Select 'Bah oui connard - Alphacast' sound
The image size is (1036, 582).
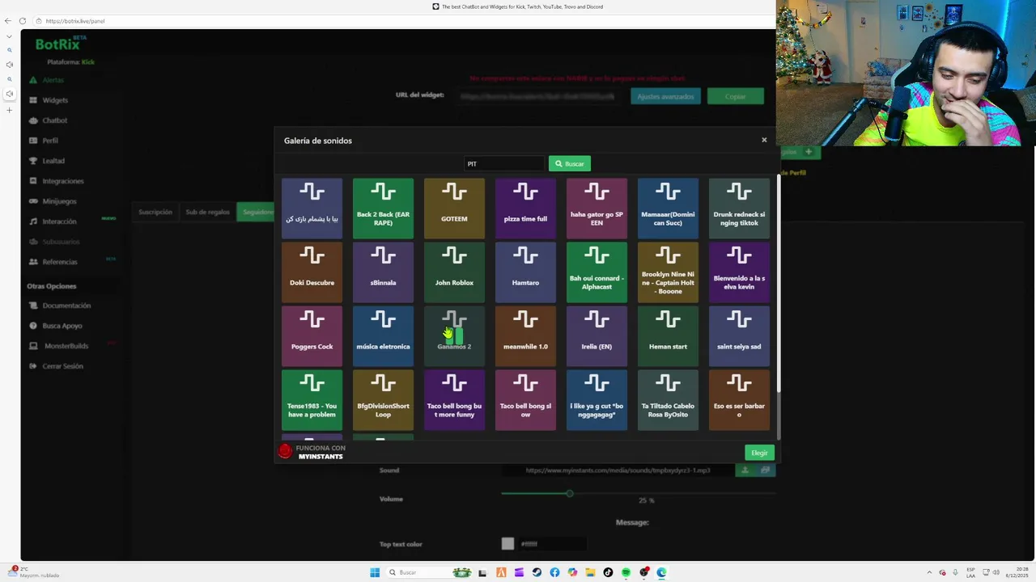(597, 272)
